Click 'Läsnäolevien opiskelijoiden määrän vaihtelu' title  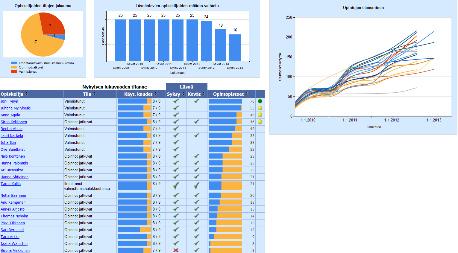177,6
